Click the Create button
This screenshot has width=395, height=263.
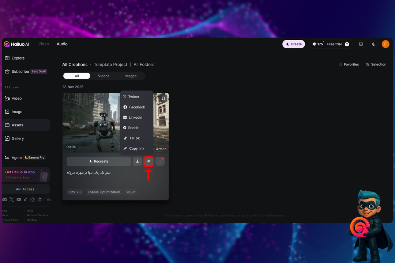coord(294,44)
